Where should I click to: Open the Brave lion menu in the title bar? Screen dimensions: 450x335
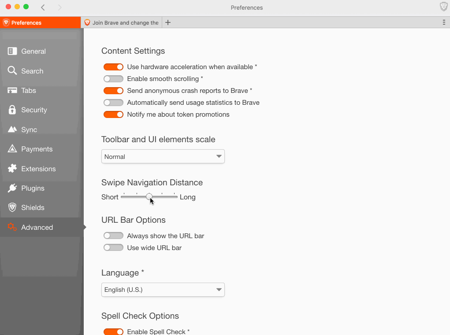click(x=444, y=7)
